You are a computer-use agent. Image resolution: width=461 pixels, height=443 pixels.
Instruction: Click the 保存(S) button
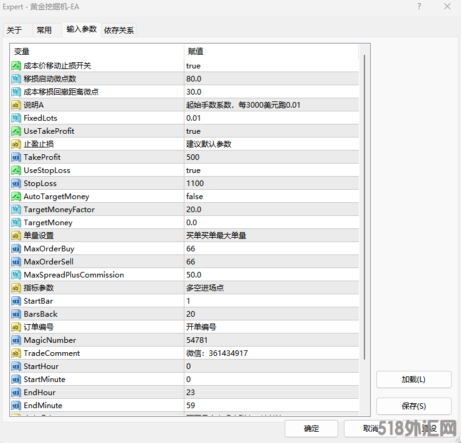click(414, 406)
